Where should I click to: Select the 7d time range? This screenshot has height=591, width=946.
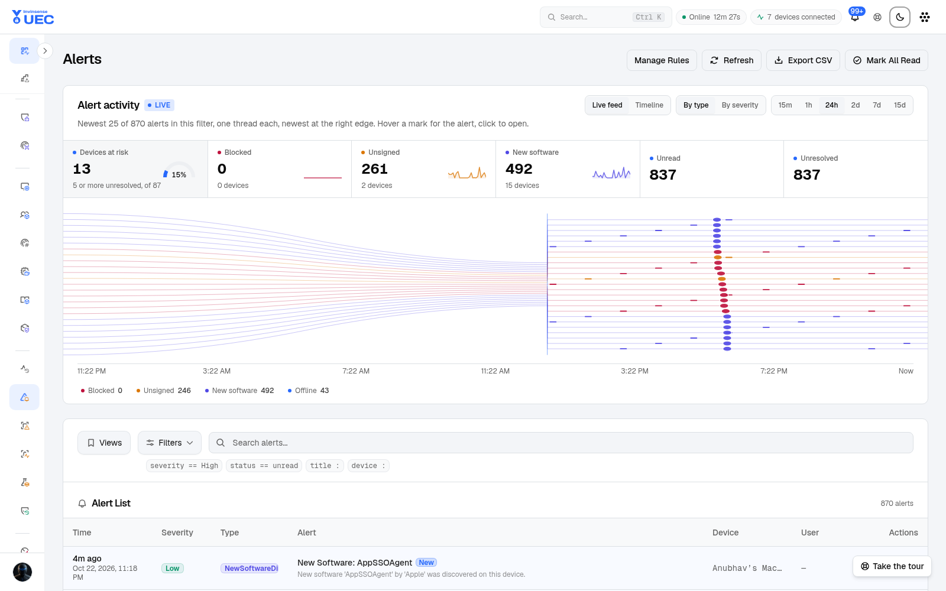(x=877, y=105)
